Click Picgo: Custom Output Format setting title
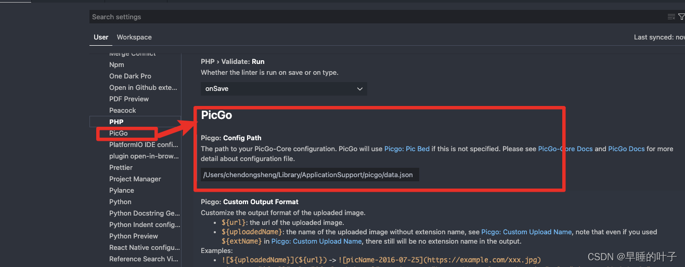 [250, 202]
